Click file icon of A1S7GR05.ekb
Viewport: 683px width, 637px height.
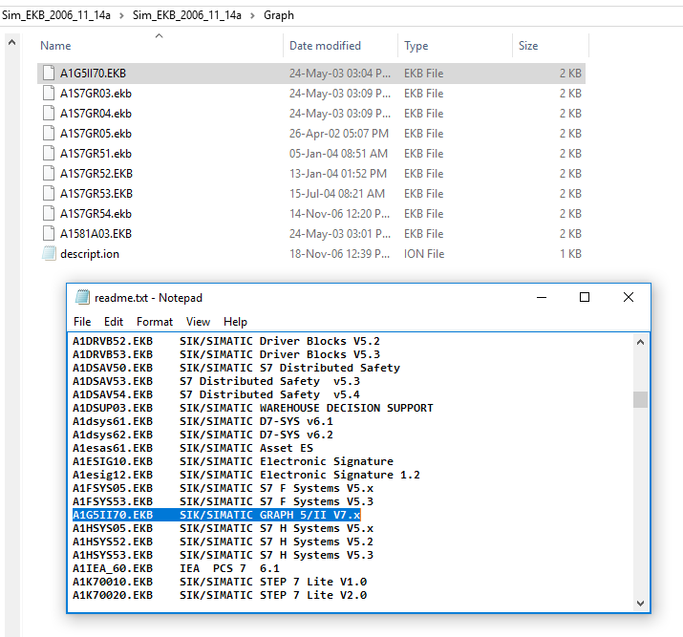coord(49,134)
